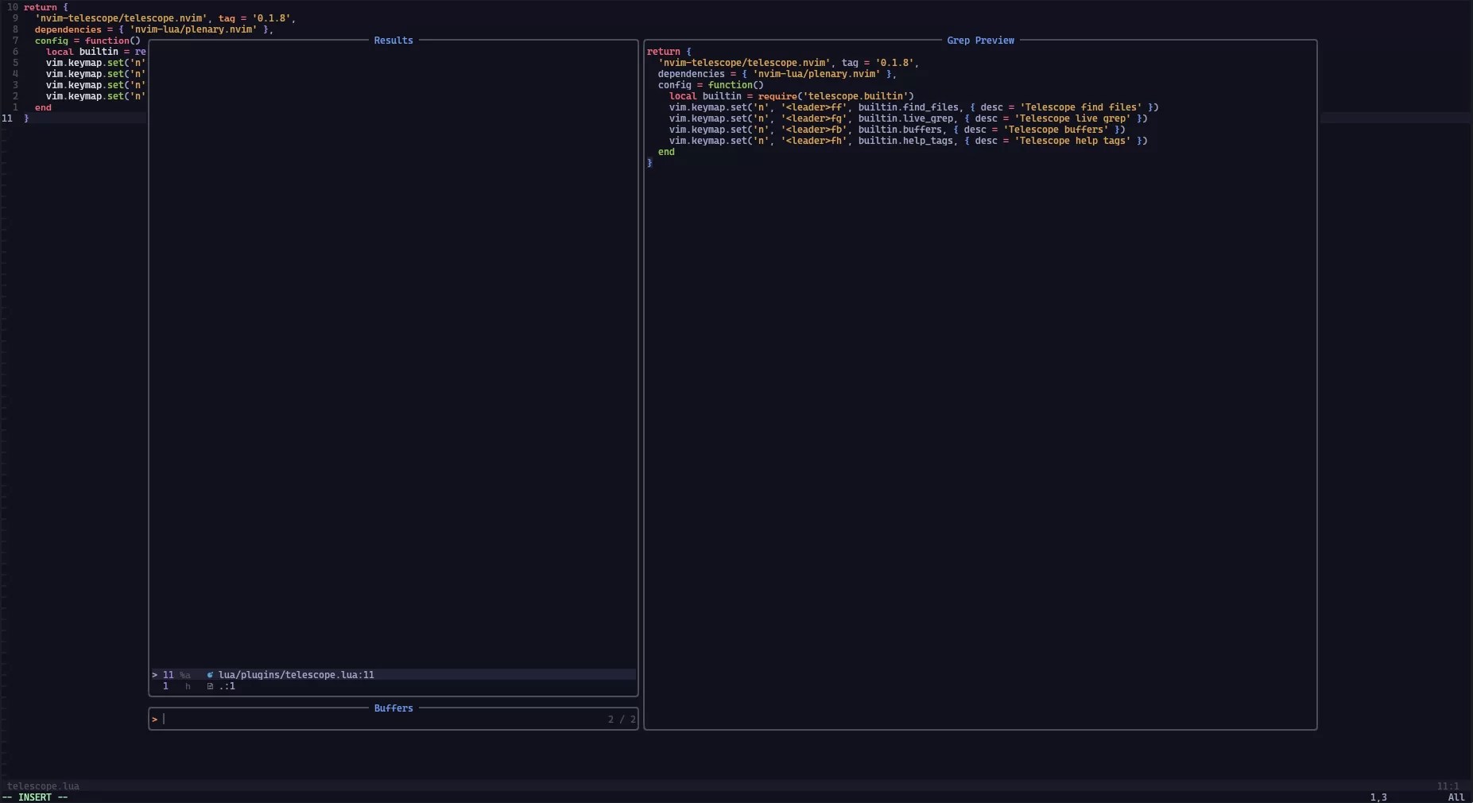Click the 'h' flag of the '.:1' result
Viewport: 1473px width, 803px height.
coord(188,686)
